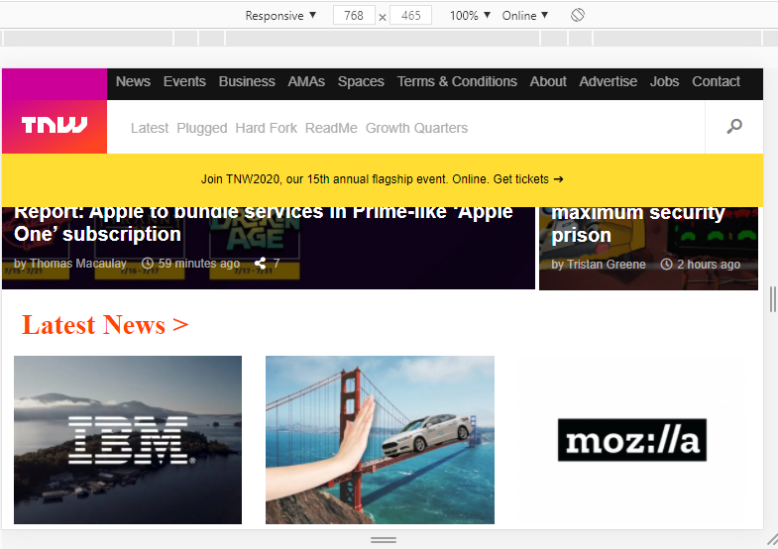
Task: Open the 100% zoom dropdown
Action: [470, 16]
